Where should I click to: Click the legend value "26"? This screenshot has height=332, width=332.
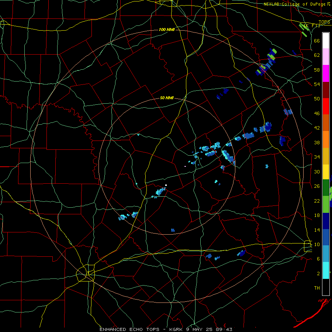tap(317, 186)
